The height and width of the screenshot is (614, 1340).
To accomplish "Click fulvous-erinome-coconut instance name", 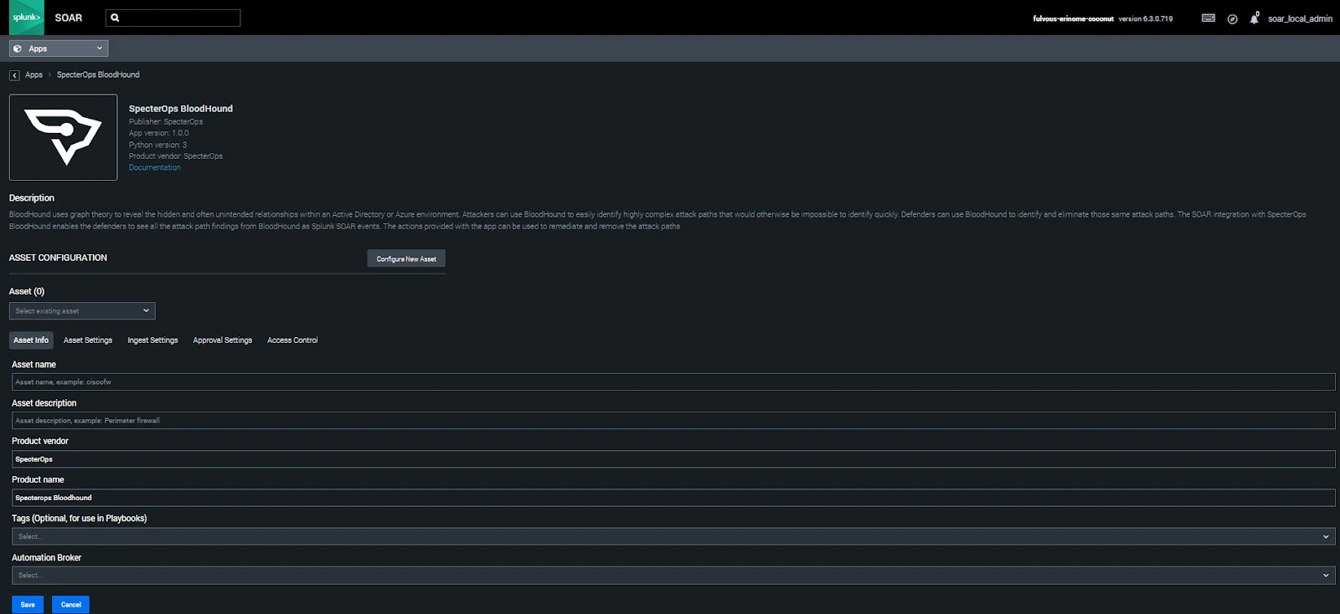I will [x=1073, y=18].
